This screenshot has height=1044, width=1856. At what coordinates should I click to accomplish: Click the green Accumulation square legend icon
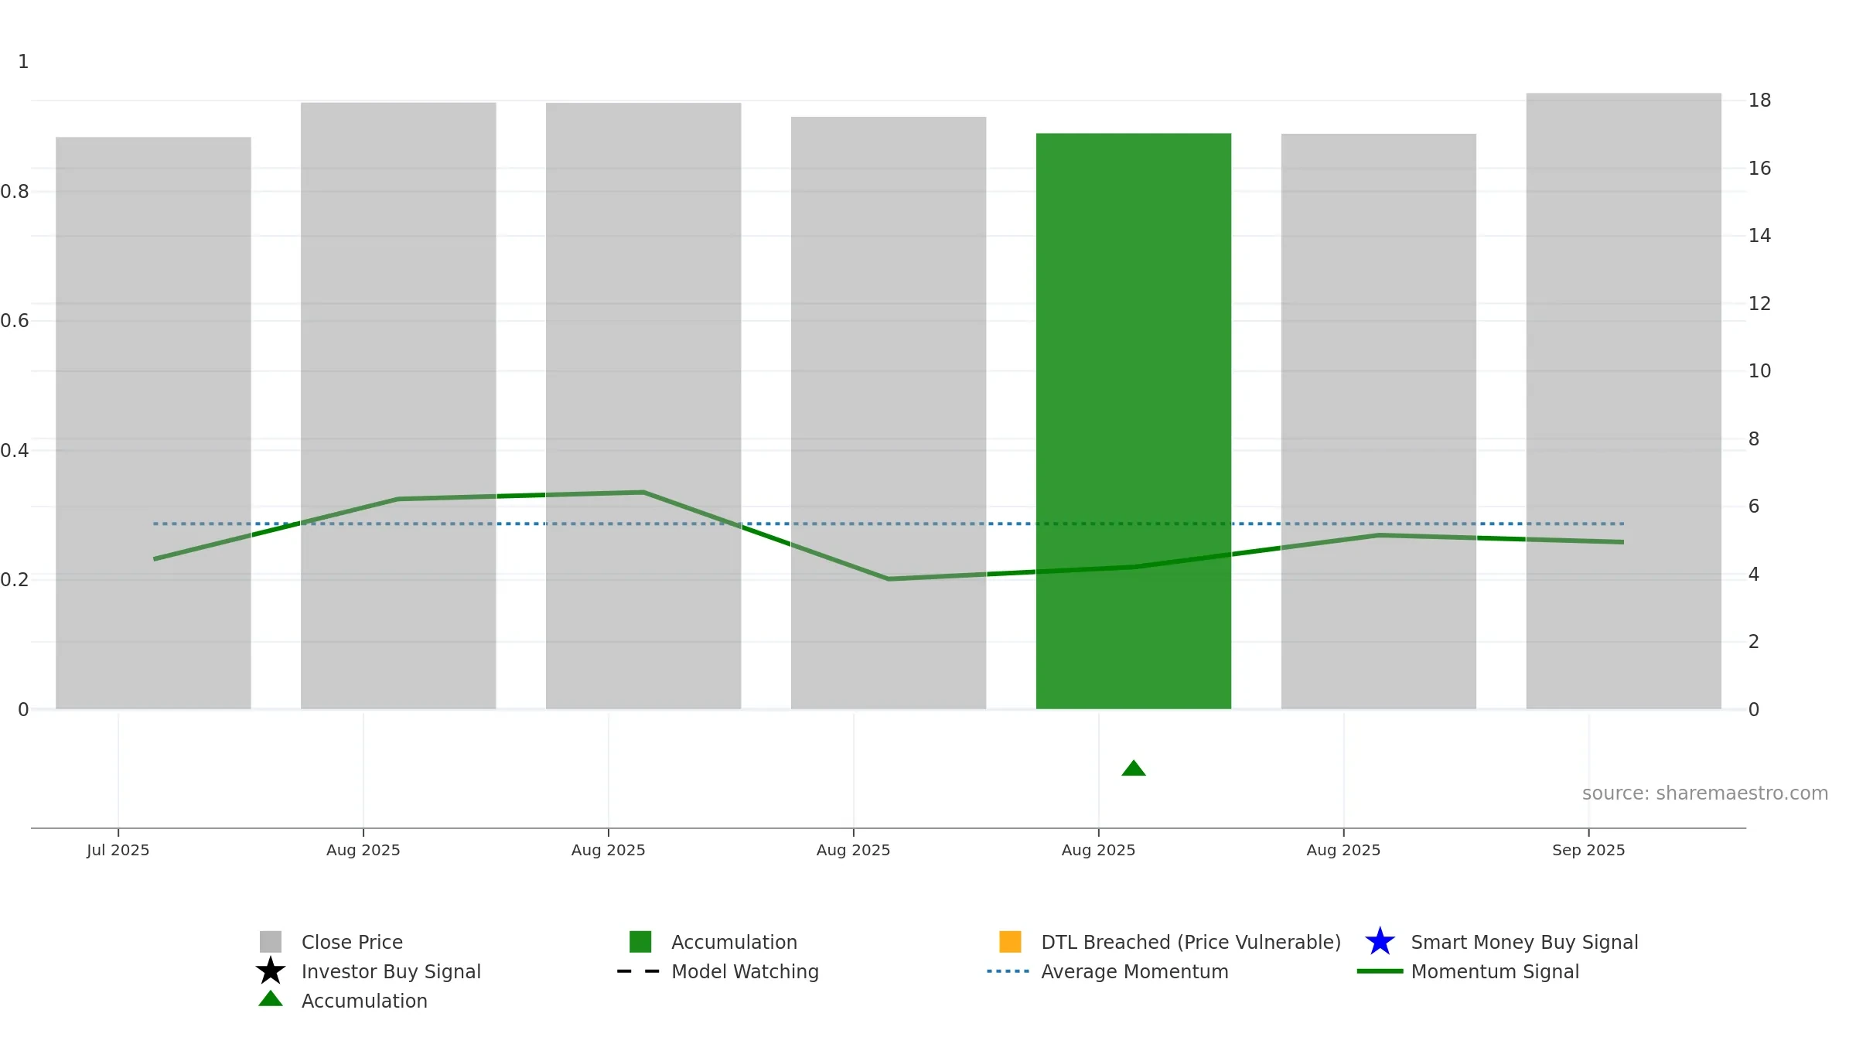tap(640, 942)
